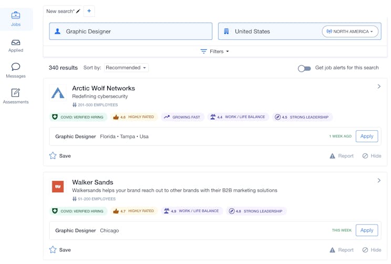
Task: Click the hide circle icon for Arctic Wolf
Action: click(365, 156)
